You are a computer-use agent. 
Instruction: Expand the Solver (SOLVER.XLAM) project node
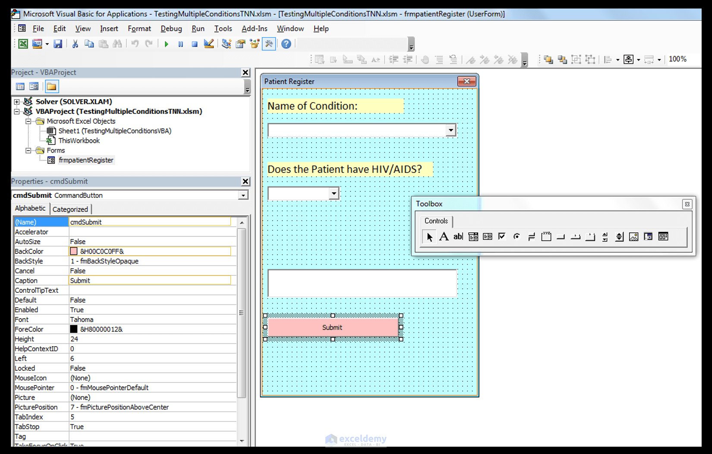[17, 102]
